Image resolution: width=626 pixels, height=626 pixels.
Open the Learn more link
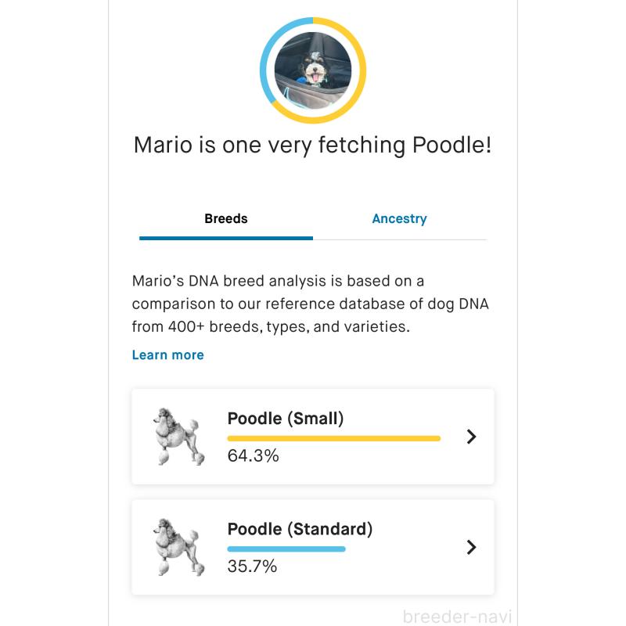pyautogui.click(x=167, y=354)
